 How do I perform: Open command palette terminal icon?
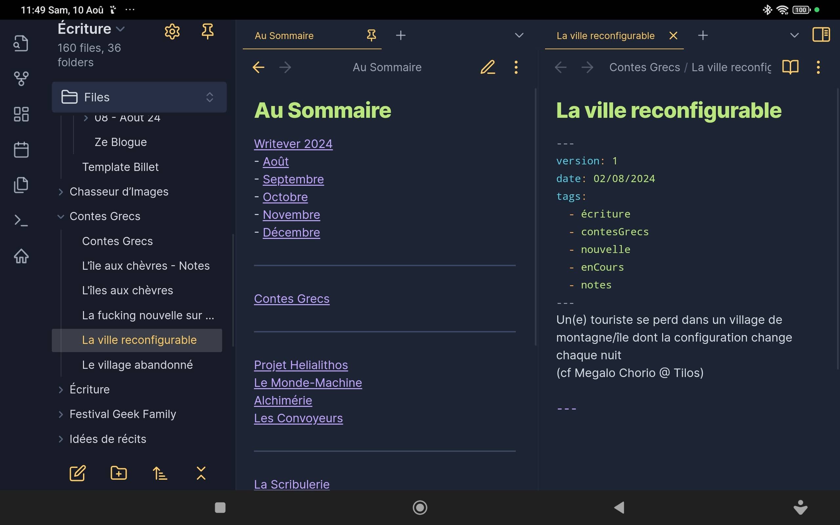(x=21, y=220)
